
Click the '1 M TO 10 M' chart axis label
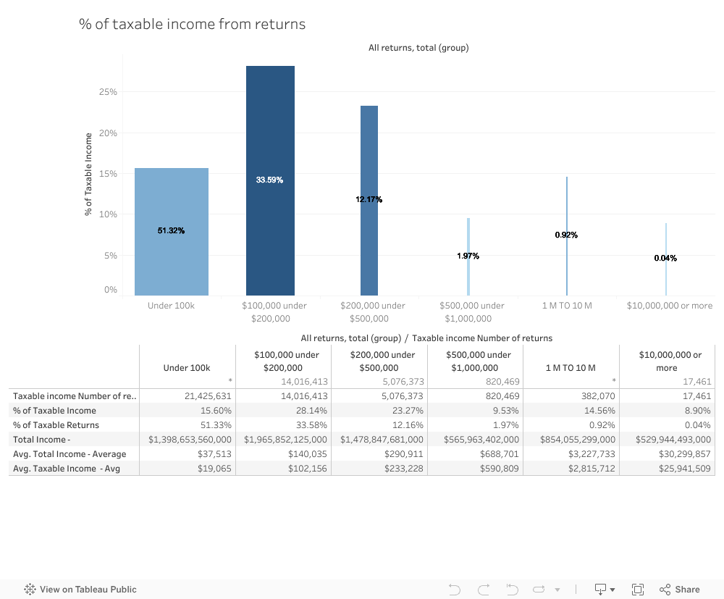point(567,305)
